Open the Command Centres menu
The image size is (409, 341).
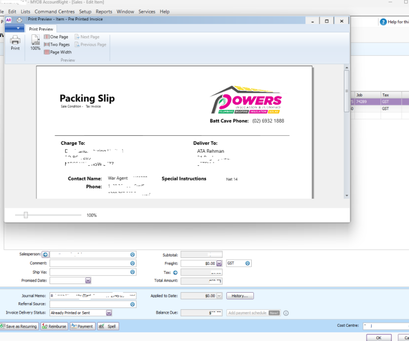(x=54, y=11)
